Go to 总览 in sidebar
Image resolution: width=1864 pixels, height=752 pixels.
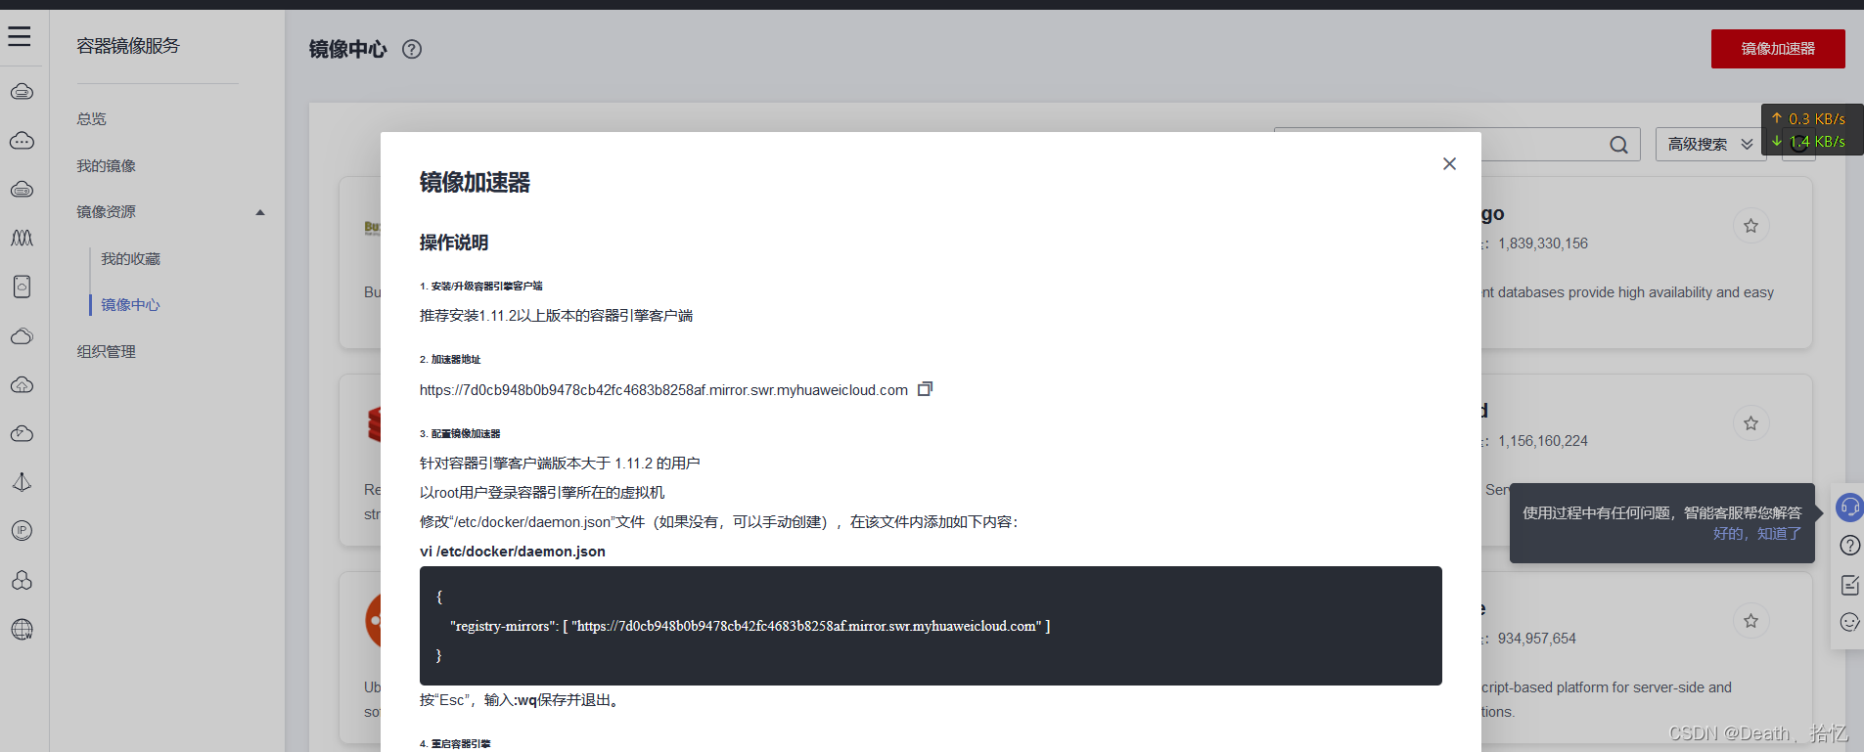(92, 119)
